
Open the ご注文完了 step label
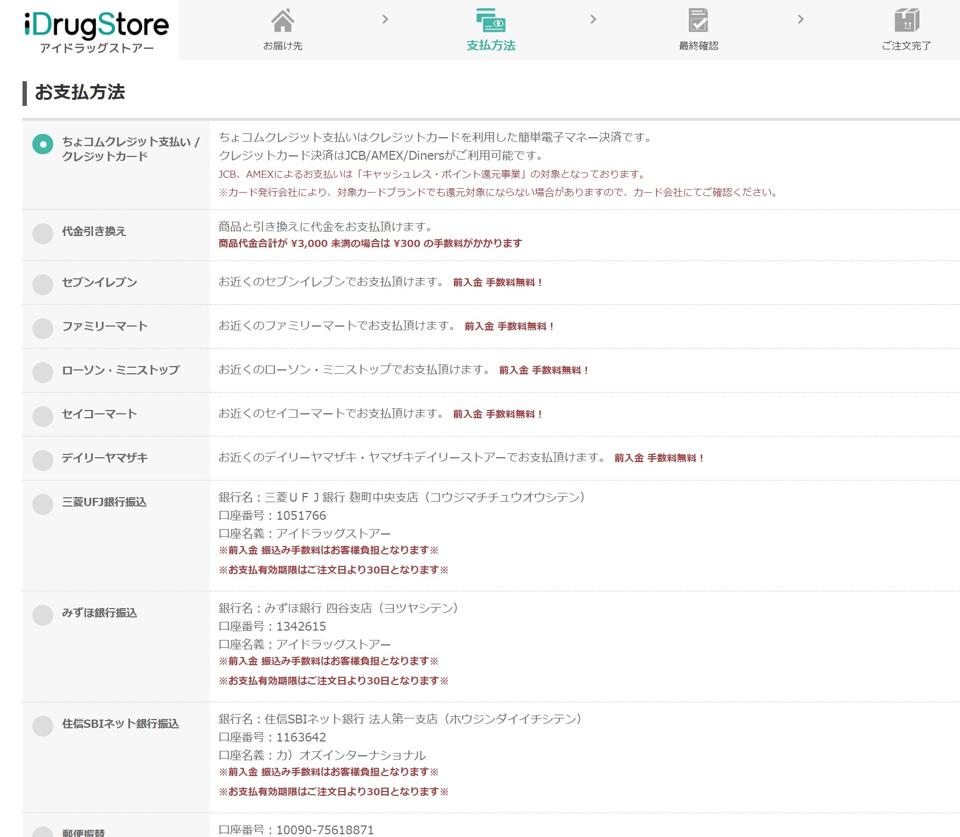pos(906,46)
